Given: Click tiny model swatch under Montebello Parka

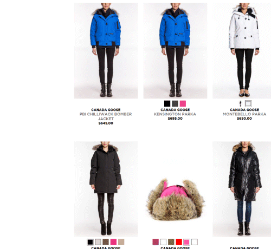Looking at the screenshot, I should tap(240, 103).
